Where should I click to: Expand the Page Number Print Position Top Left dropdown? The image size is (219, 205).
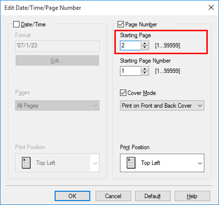pyautogui.click(x=162, y=163)
